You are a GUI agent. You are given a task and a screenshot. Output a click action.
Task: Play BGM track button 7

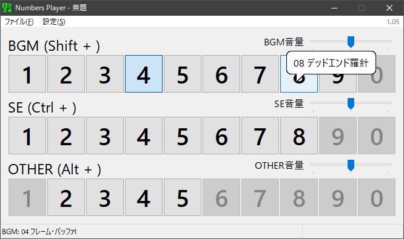260,74
